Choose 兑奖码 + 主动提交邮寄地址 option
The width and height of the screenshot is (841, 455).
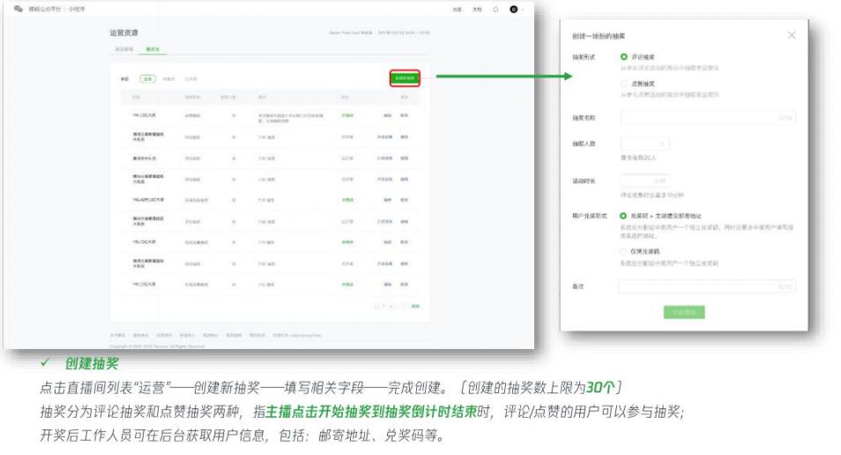pos(624,215)
